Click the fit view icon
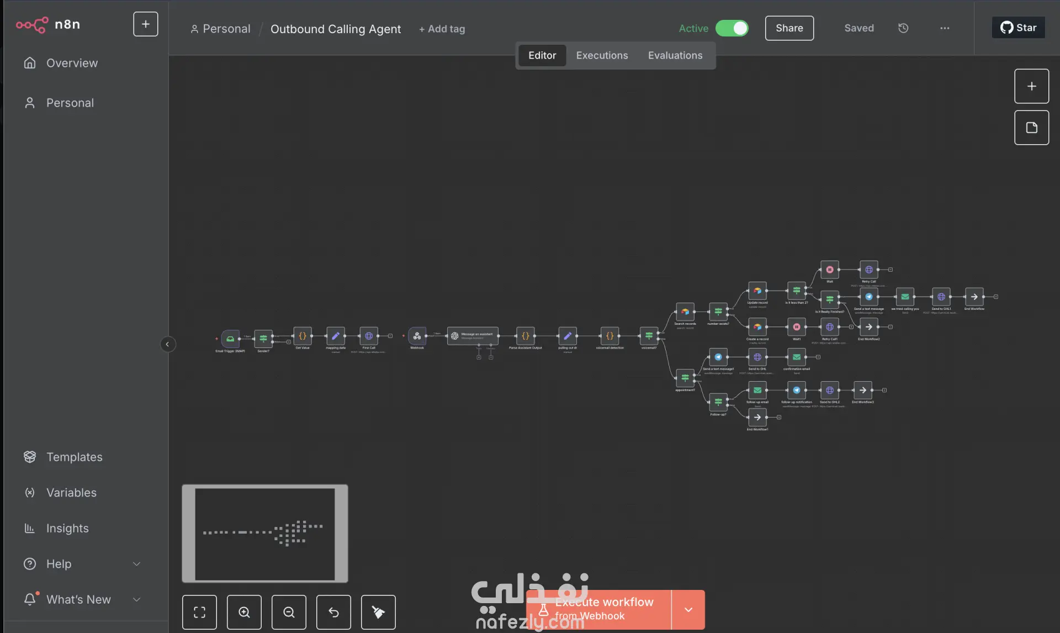This screenshot has height=633, width=1060. tap(199, 612)
